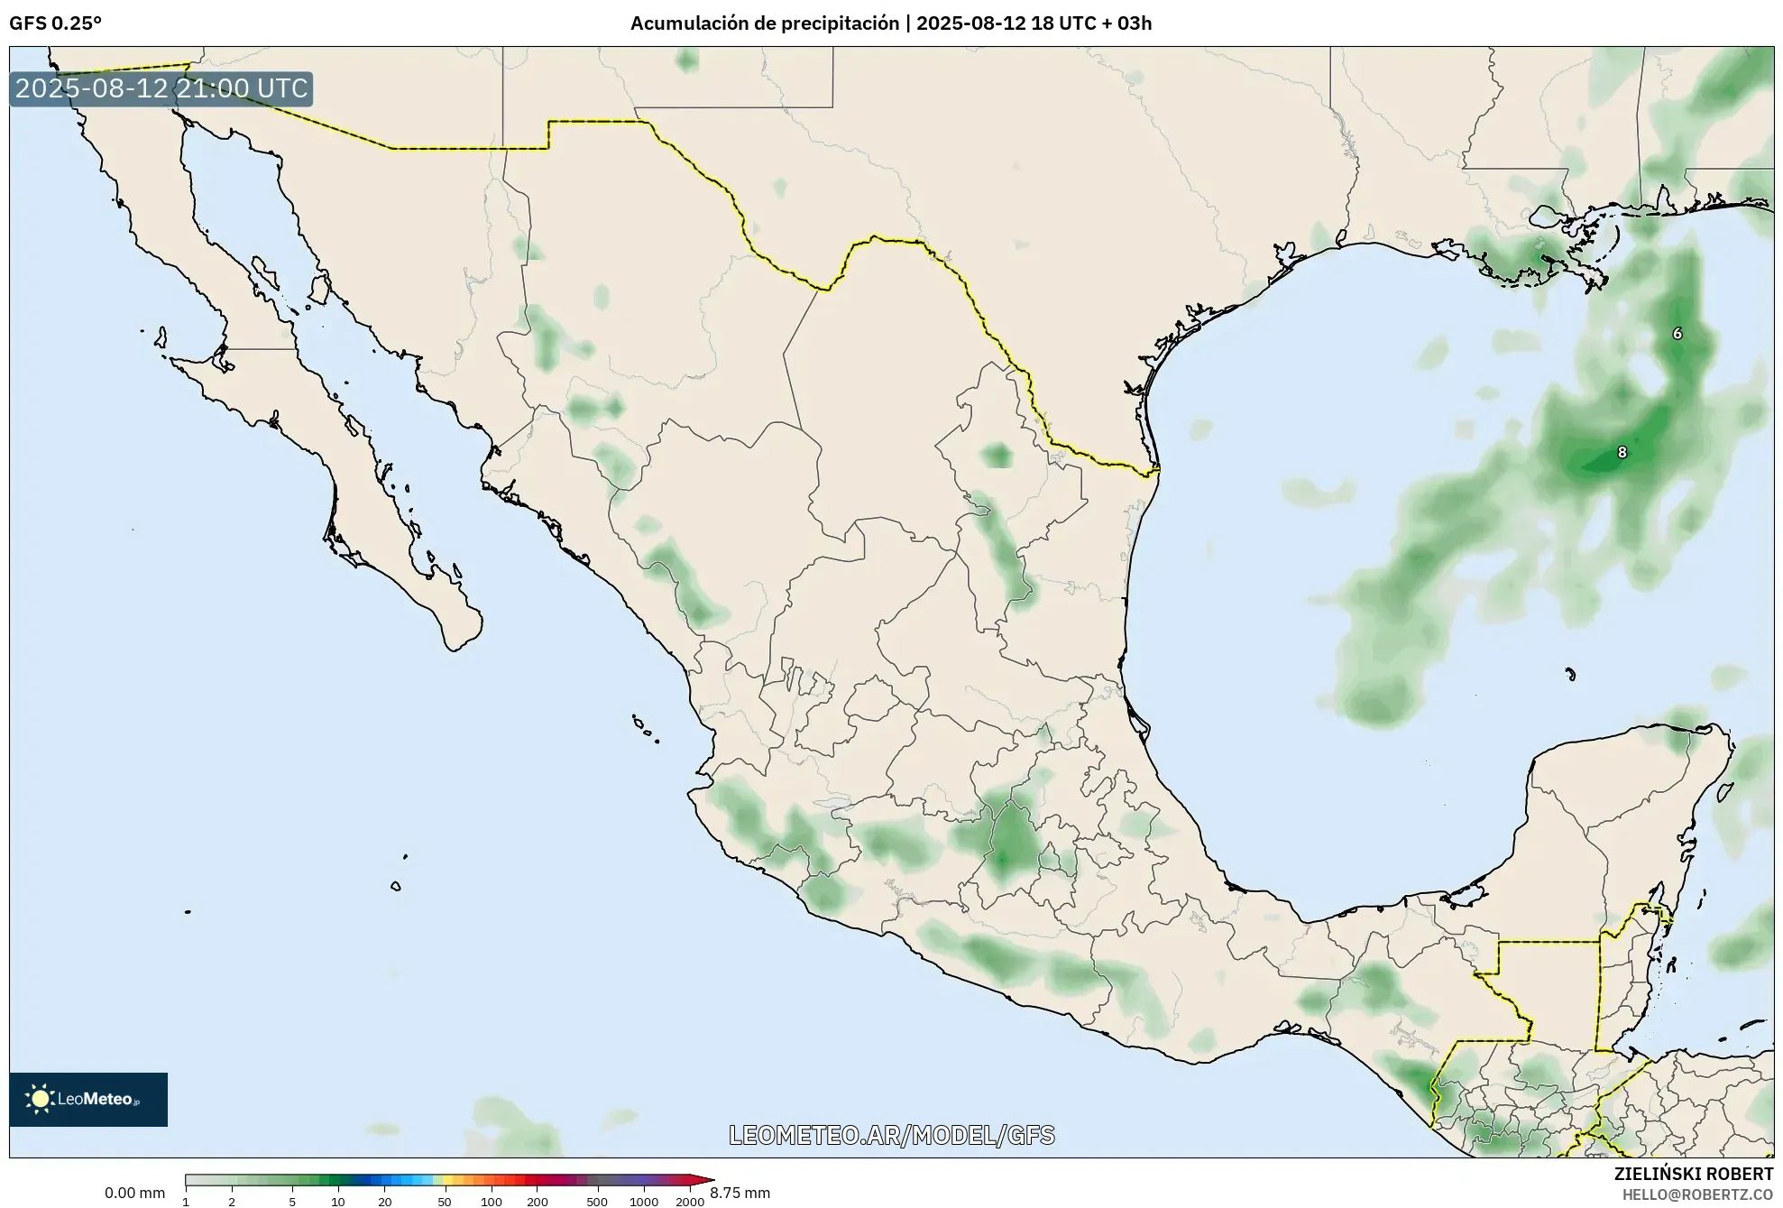Click the 2000 tick label on the scale

tap(690, 1202)
